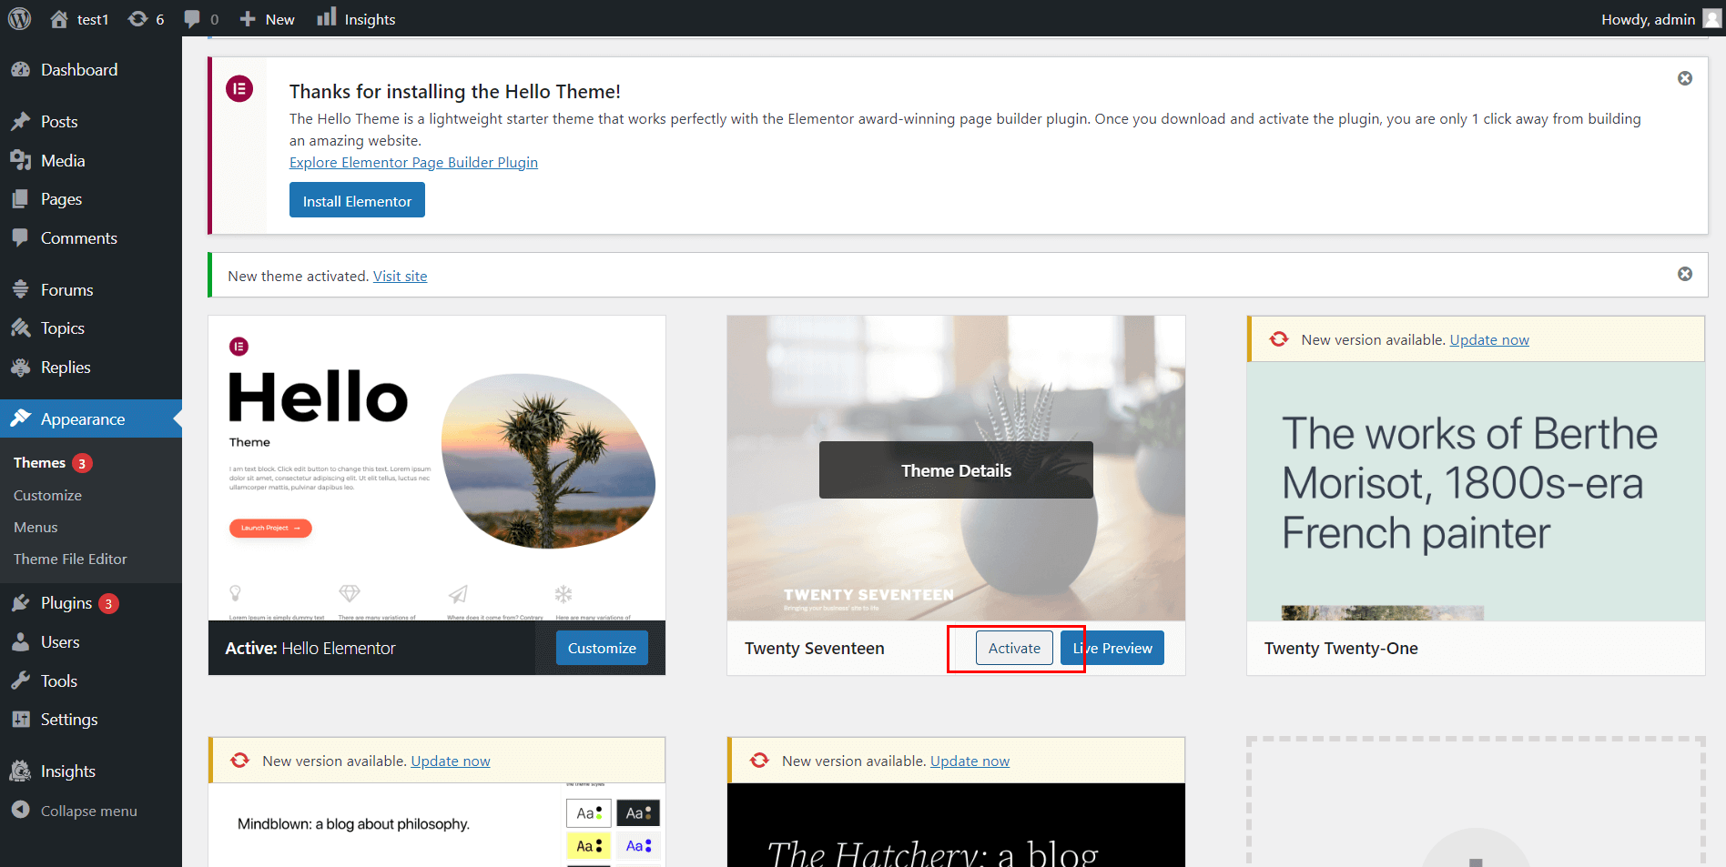
Task: Select the Settings icon
Action: pyautogui.click(x=23, y=719)
